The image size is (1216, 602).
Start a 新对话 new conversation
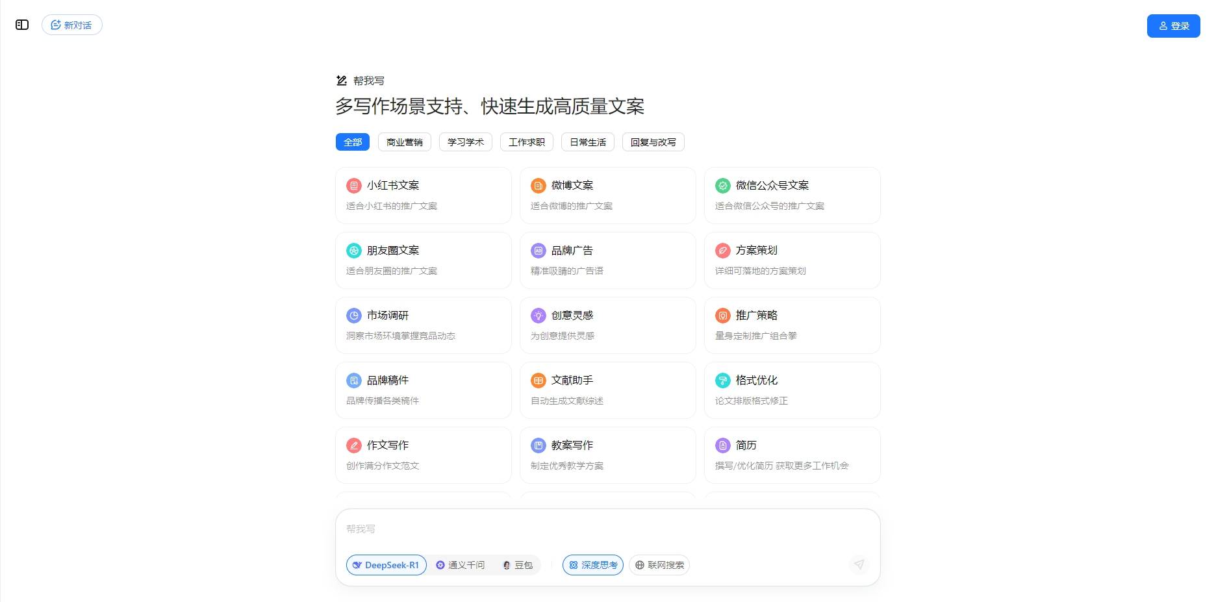pyautogui.click(x=72, y=25)
